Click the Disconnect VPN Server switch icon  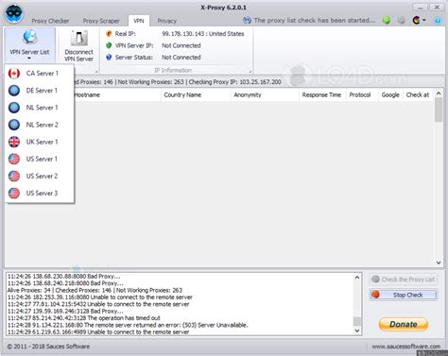pos(78,38)
